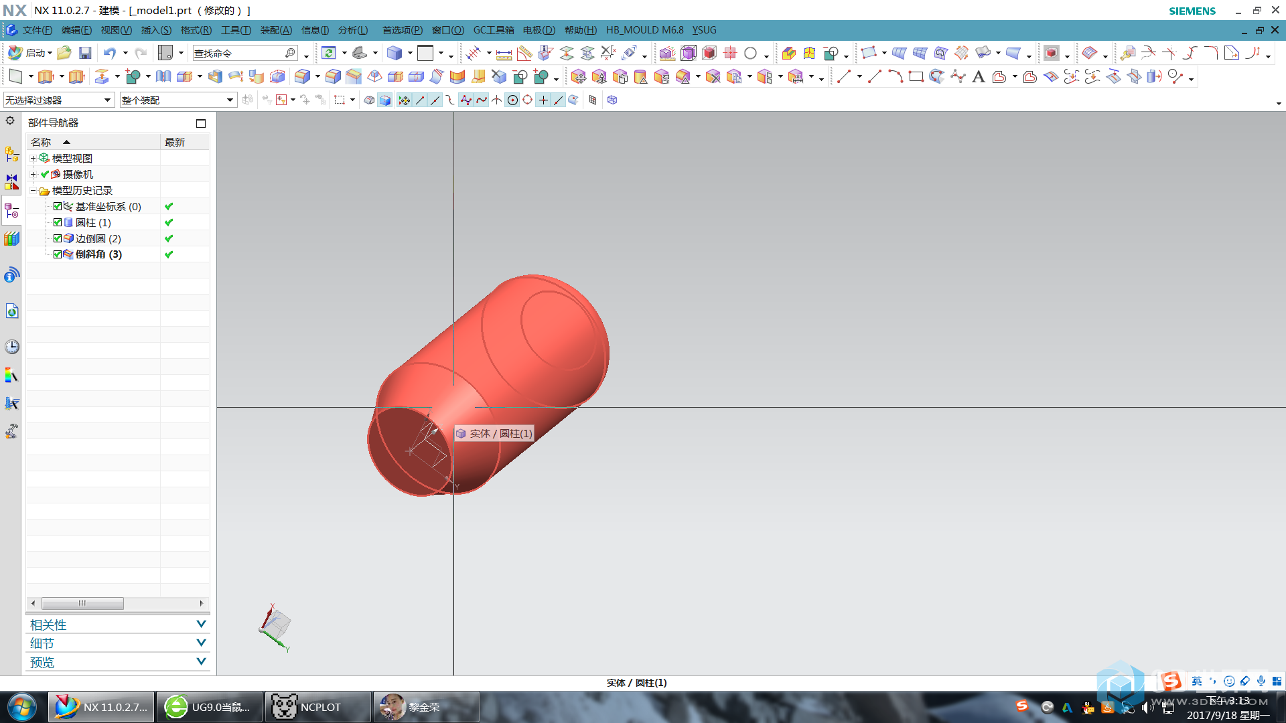
Task: Maximize the 部件导航器 panel
Action: coord(201,123)
